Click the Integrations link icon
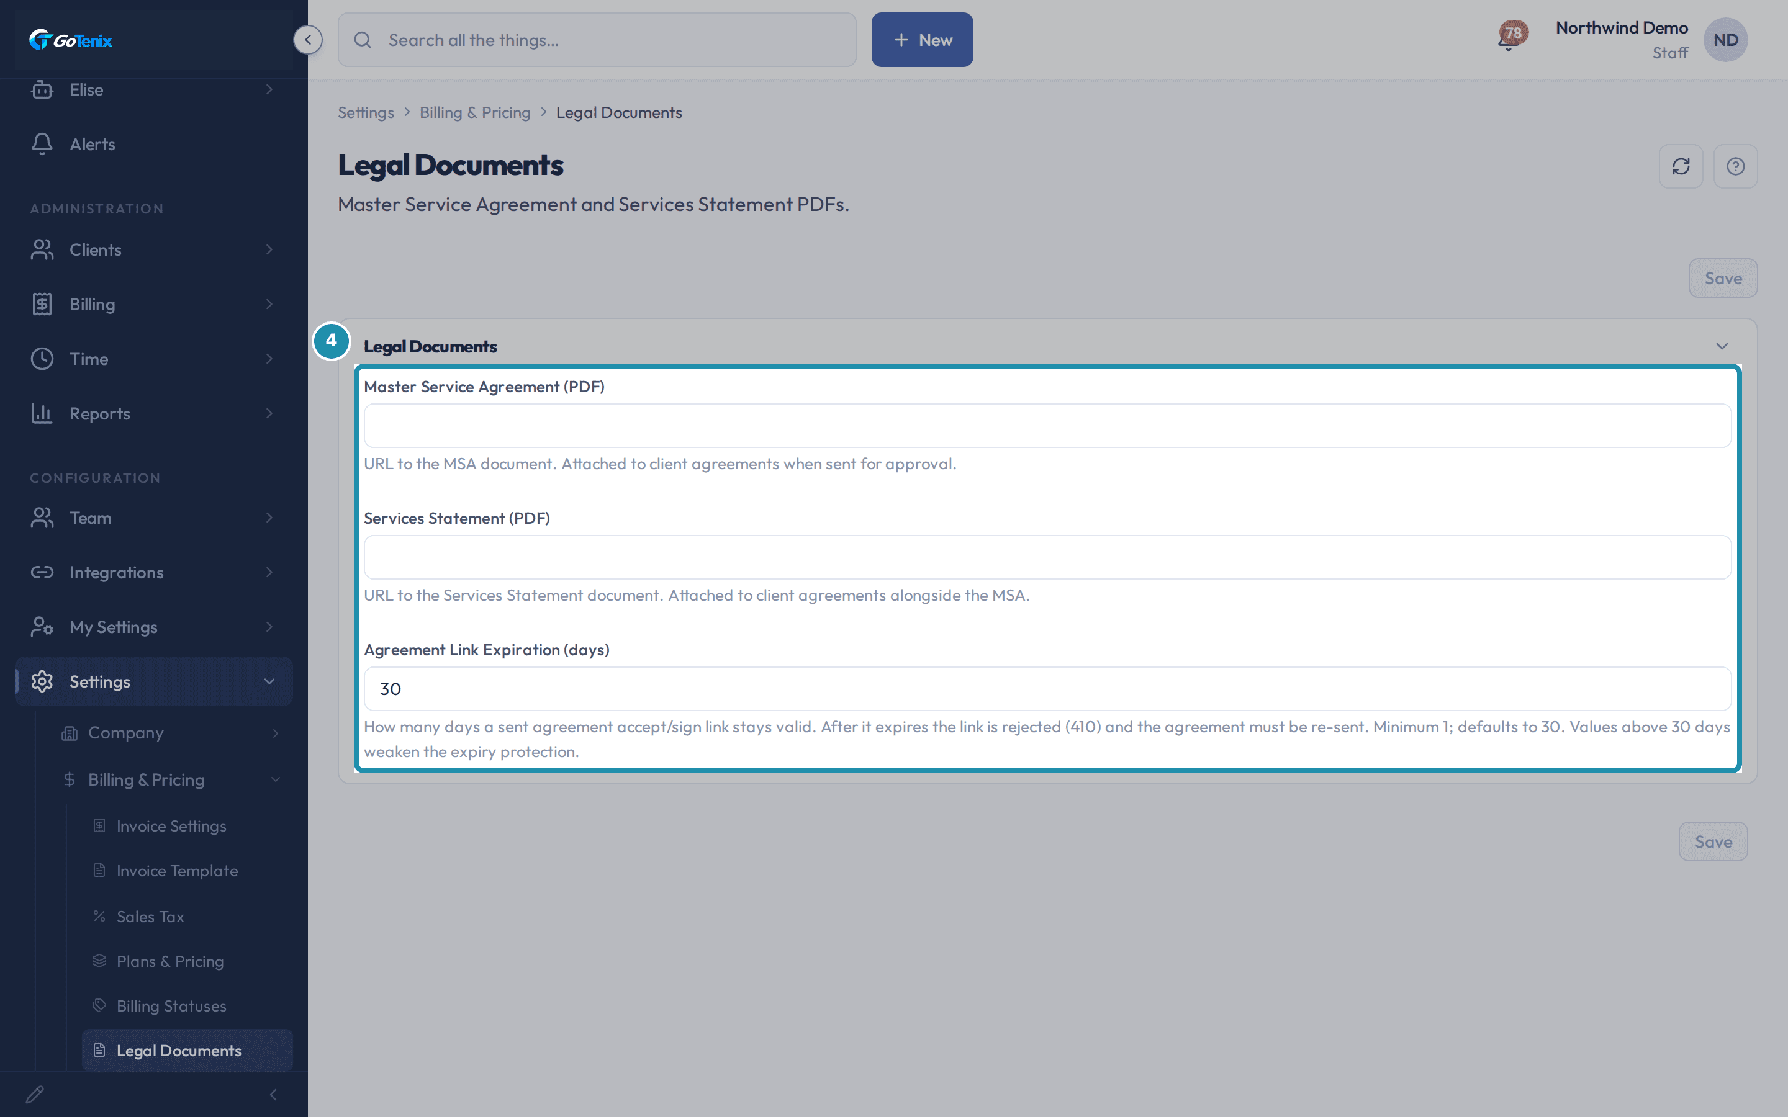This screenshot has width=1788, height=1117. [42, 573]
